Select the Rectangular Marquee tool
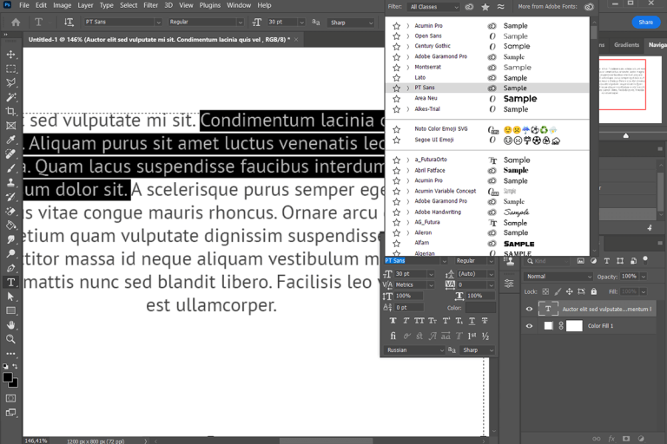The width and height of the screenshot is (667, 444). pyautogui.click(x=11, y=69)
